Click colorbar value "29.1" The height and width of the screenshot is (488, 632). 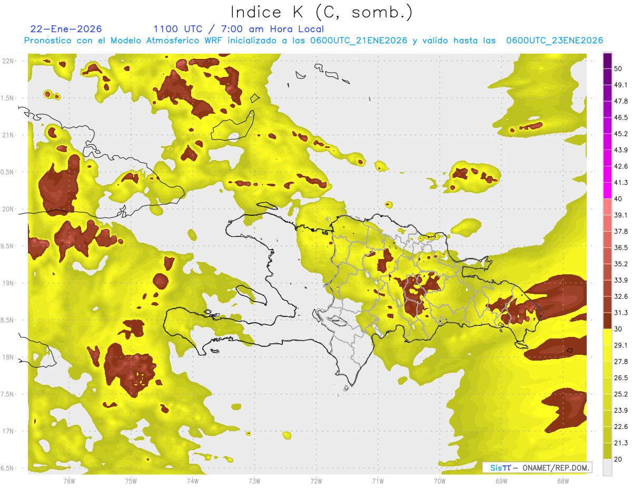pos(621,345)
